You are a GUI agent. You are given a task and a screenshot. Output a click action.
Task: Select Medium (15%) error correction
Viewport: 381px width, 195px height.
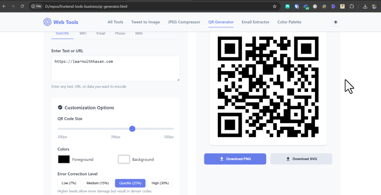98,183
